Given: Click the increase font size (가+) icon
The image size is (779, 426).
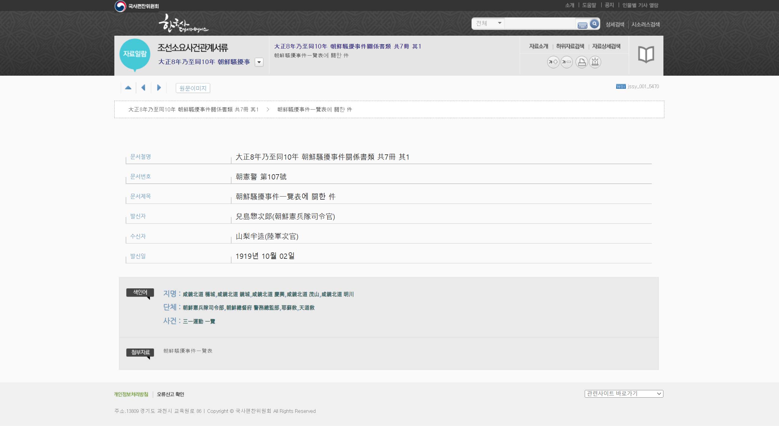Looking at the screenshot, I should (x=553, y=62).
